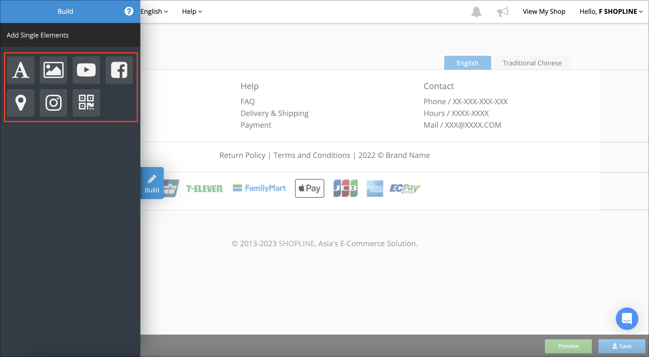Open Build panel help question mark
The image size is (649, 357).
[129, 11]
